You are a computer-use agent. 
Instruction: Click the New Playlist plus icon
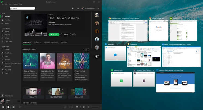[2, 96]
